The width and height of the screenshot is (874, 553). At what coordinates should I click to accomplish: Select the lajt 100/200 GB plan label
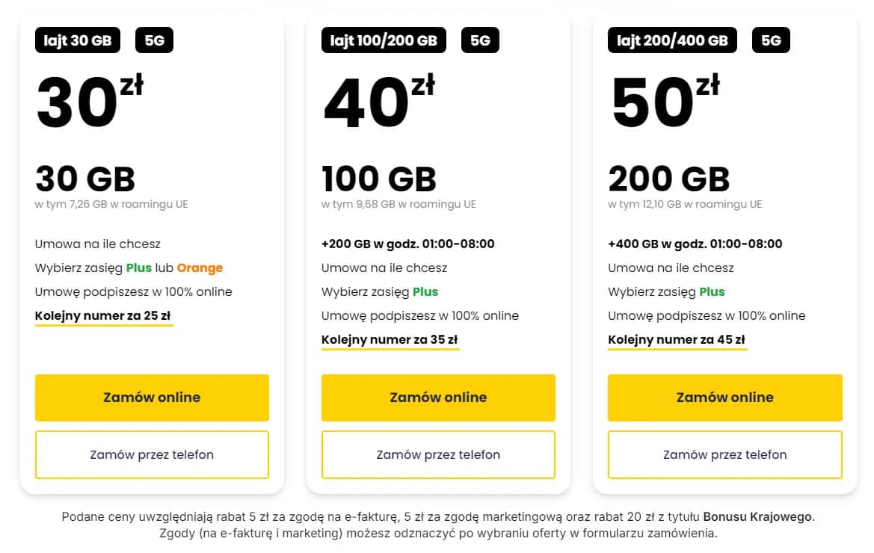[x=383, y=40]
